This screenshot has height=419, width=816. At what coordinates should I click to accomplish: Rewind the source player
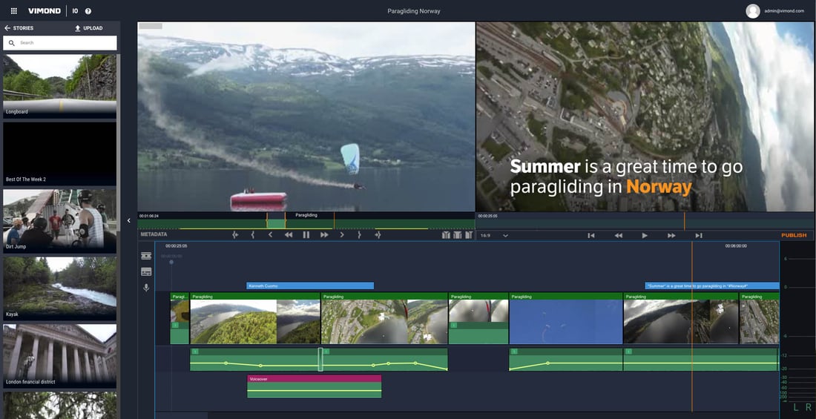click(289, 235)
